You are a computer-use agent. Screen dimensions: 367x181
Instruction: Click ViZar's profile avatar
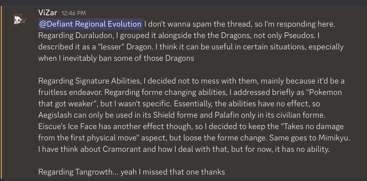point(19,19)
